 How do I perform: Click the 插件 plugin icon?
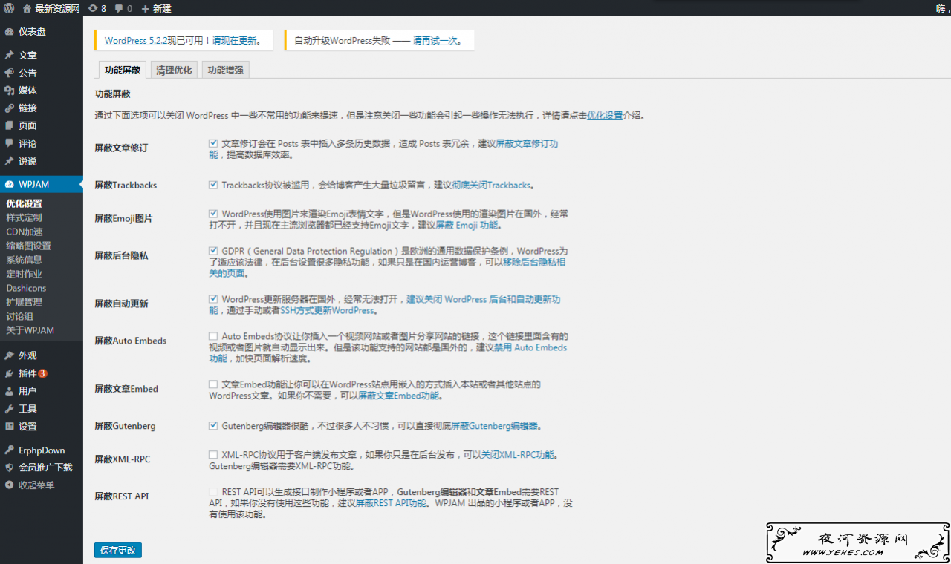point(9,373)
